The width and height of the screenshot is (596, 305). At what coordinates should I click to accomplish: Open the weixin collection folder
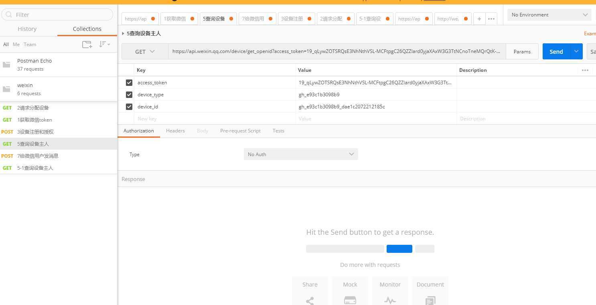pos(59,89)
